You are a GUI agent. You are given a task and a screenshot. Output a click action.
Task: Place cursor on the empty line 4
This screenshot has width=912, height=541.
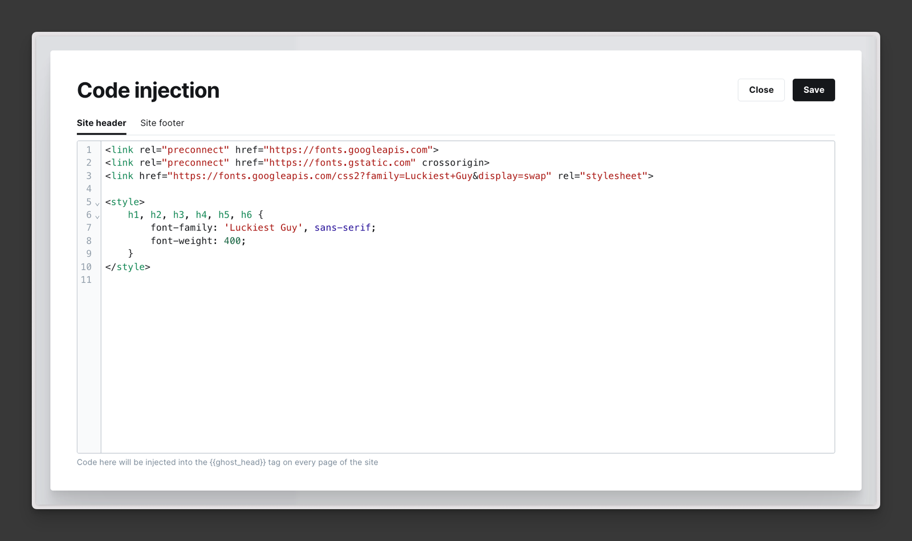click(142, 189)
